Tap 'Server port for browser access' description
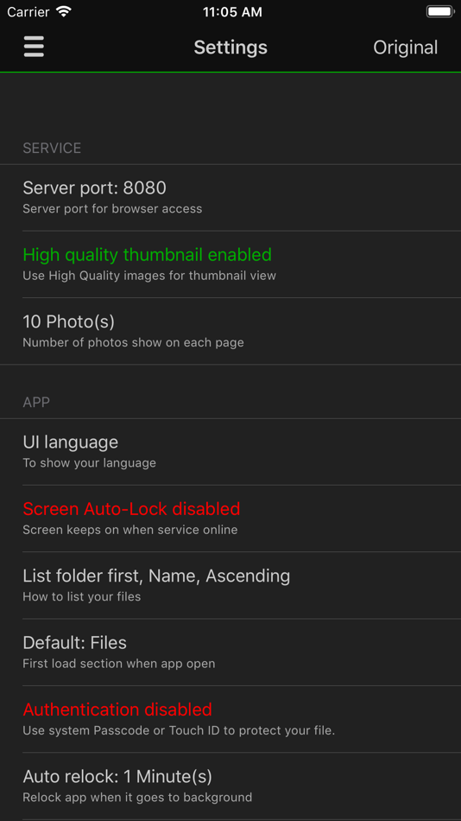Screen dimensions: 461x821 (112, 209)
